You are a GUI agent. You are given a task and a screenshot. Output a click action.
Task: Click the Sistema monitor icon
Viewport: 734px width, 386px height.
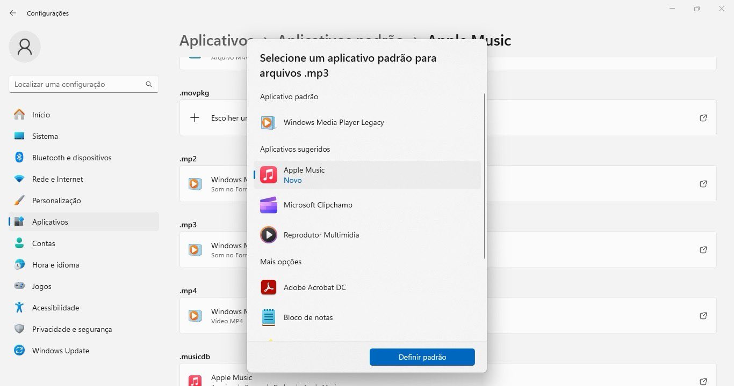[19, 136]
